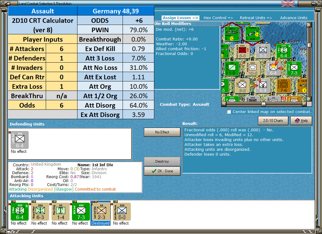The image size is (322, 234).
Task: Click the 'Name: 1st Inf Div' unit detail
Action: tap(95, 165)
